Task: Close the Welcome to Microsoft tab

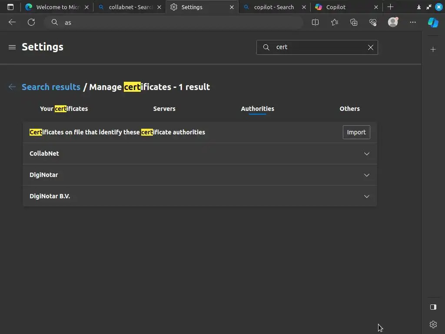Action: click(87, 7)
